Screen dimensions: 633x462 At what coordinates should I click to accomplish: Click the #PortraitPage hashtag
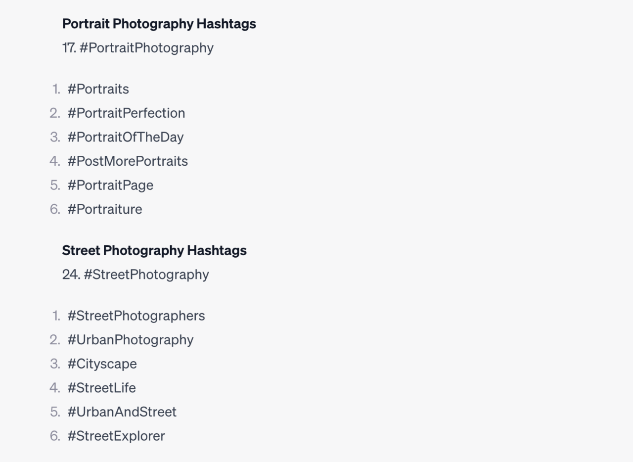click(x=110, y=185)
